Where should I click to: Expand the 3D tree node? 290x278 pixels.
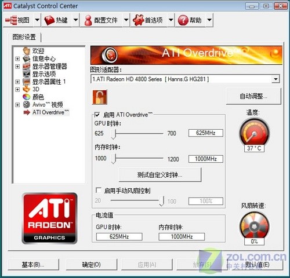coord(17,89)
